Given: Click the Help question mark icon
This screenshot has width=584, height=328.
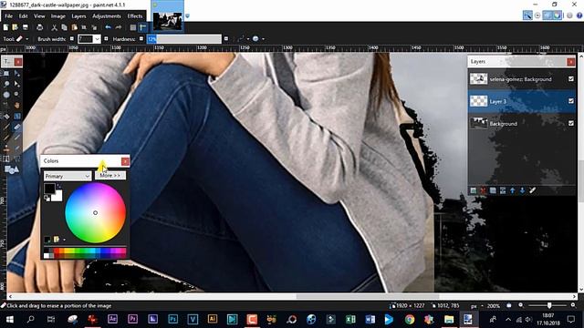Looking at the screenshot, I should coord(579,15).
